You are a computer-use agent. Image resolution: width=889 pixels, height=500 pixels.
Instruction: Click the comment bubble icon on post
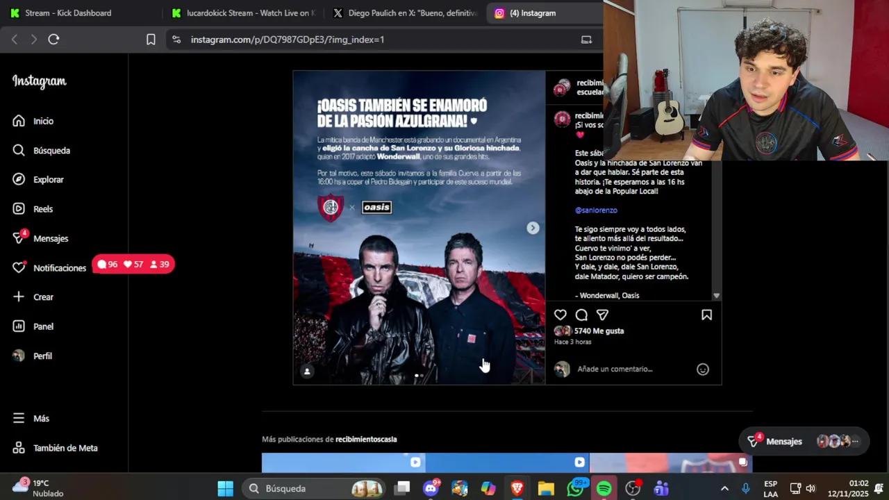tap(581, 315)
